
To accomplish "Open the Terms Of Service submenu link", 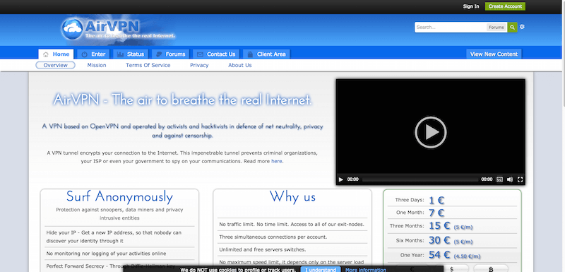I will point(148,65).
